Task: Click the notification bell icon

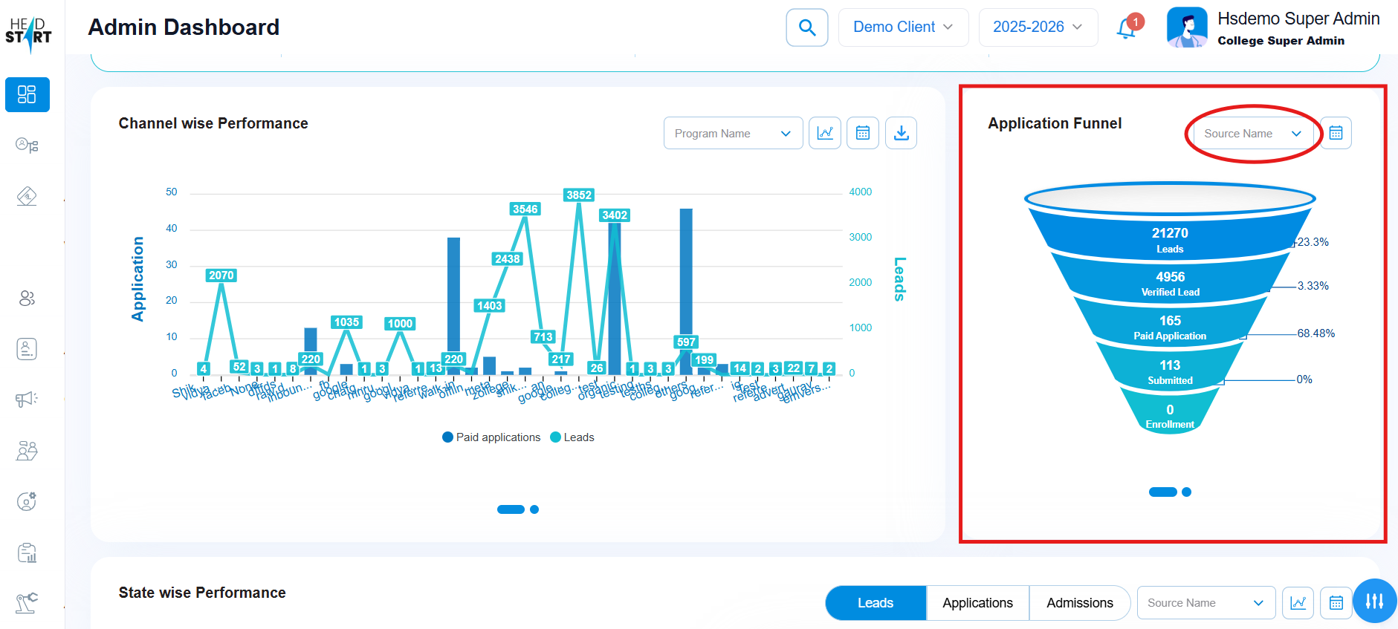Action: click(x=1127, y=28)
